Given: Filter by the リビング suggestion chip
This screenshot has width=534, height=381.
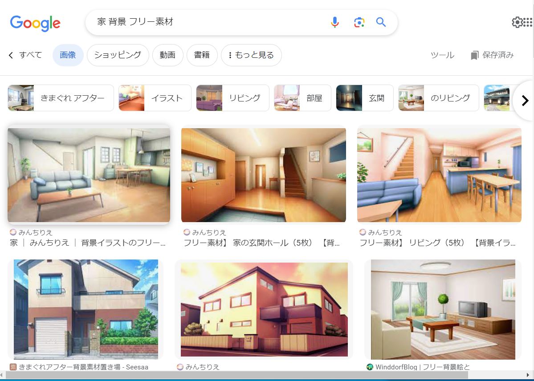Looking at the screenshot, I should [232, 98].
